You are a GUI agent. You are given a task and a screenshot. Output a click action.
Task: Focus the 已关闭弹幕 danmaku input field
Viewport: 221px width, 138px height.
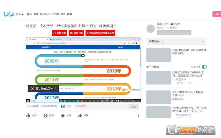101,106
